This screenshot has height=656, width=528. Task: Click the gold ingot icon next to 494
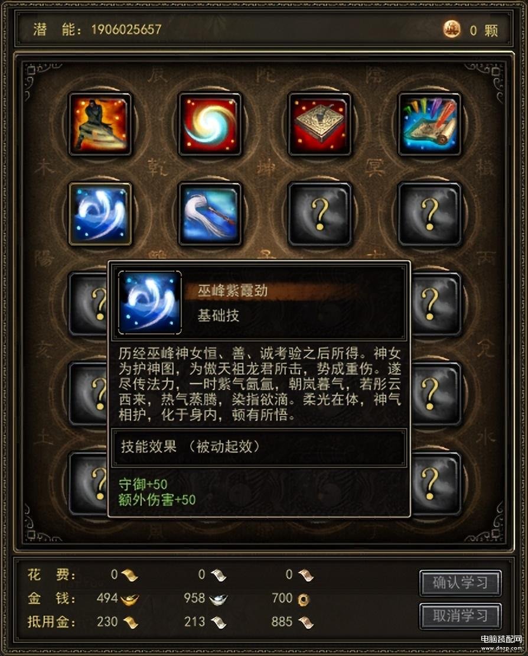(x=129, y=599)
